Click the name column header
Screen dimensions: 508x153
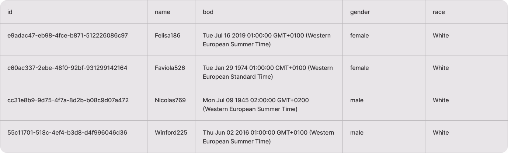[x=162, y=12]
